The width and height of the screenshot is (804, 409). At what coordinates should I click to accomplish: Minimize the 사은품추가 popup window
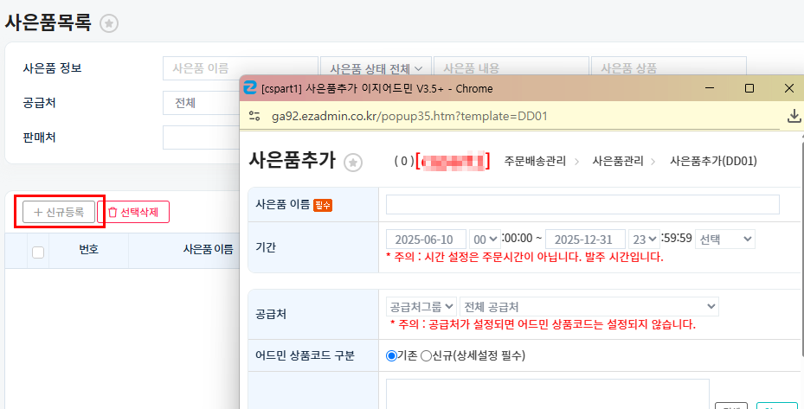710,88
